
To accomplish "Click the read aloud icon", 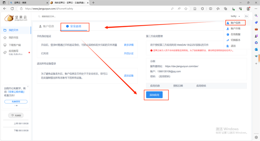I will click(x=179, y=8).
